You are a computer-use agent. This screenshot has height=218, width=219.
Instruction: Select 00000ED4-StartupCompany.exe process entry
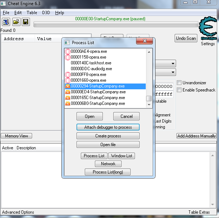[98, 92]
